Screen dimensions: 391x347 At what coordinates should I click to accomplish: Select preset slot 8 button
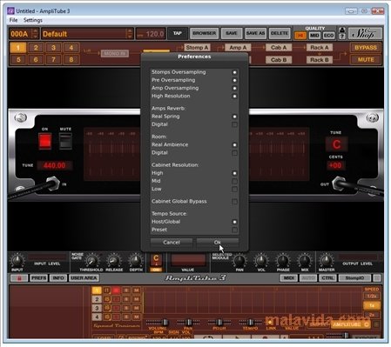(x=71, y=60)
